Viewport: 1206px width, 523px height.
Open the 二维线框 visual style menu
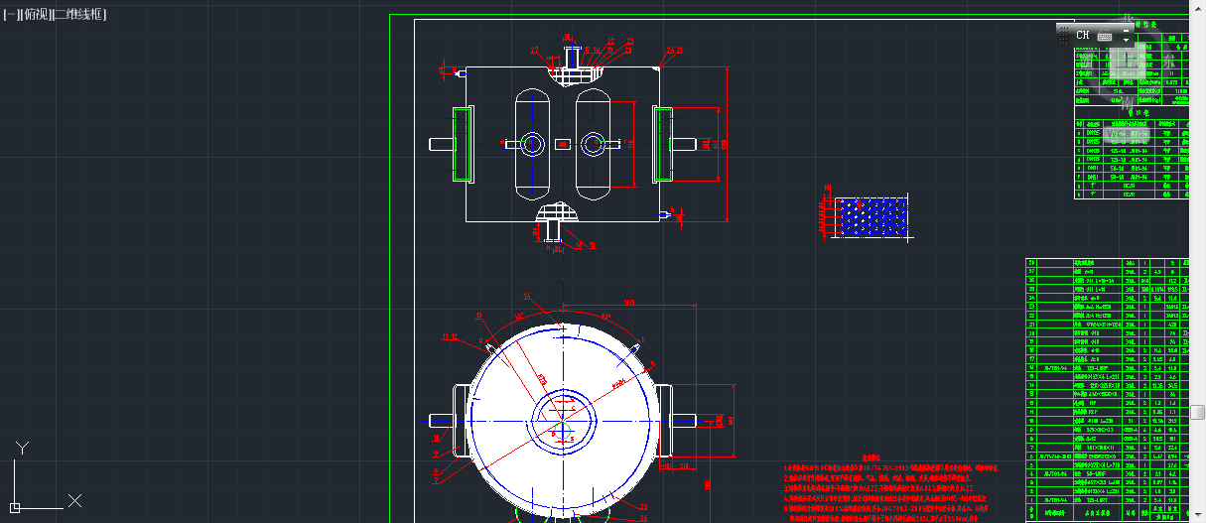click(x=77, y=15)
